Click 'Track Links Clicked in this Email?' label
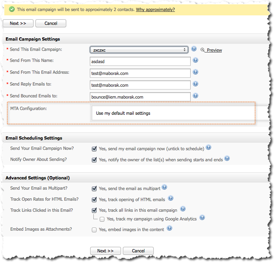 [x=42, y=210]
